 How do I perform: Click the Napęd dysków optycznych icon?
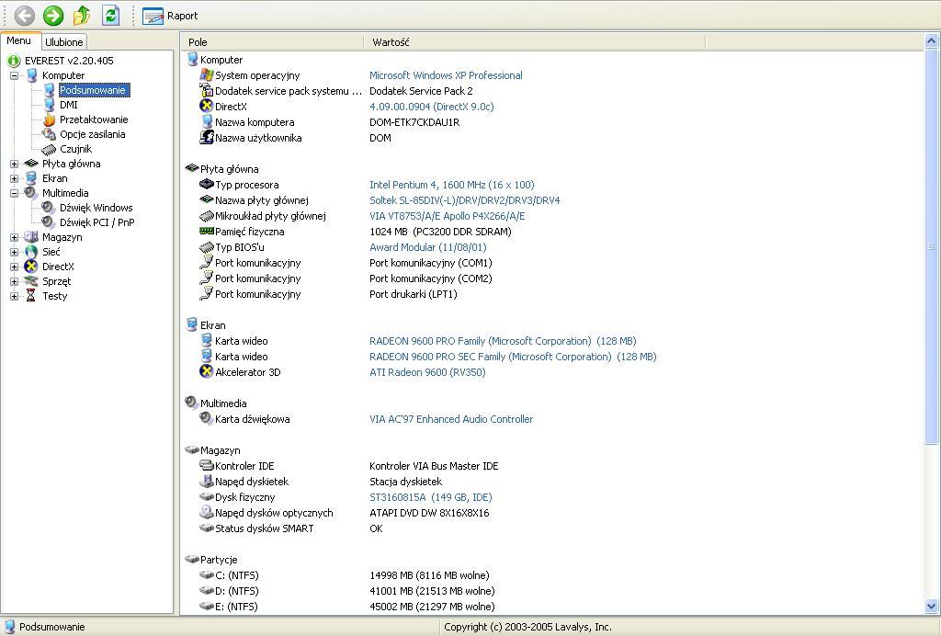207,512
